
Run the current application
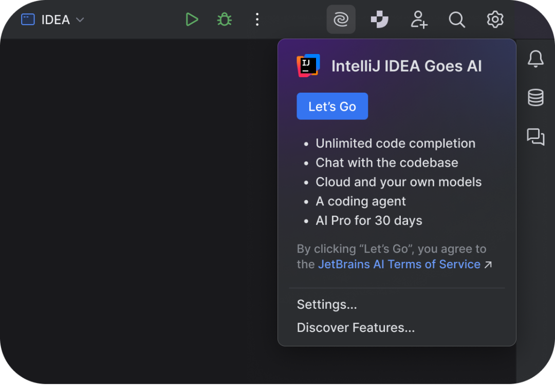click(192, 19)
